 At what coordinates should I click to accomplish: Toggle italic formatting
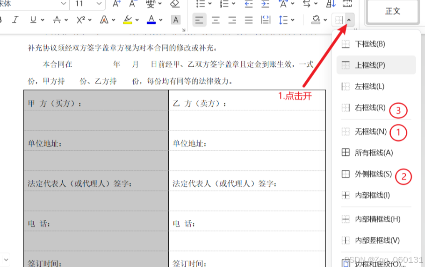point(15,20)
